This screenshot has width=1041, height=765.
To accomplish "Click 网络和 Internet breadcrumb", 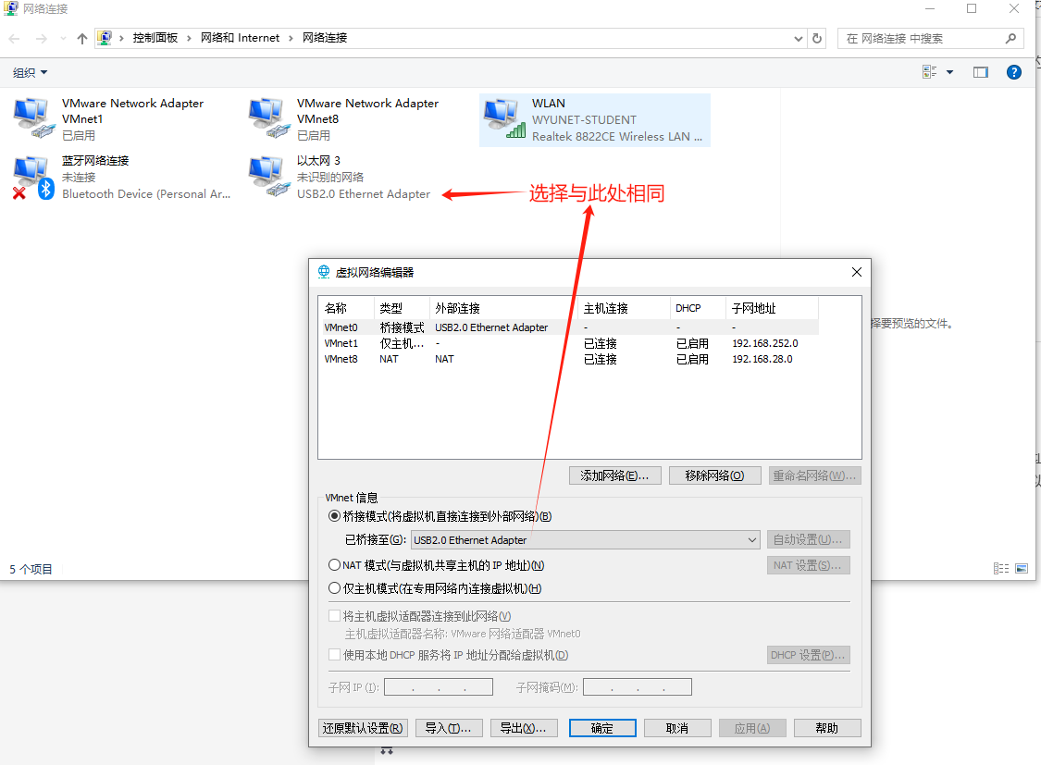I will 240,38.
